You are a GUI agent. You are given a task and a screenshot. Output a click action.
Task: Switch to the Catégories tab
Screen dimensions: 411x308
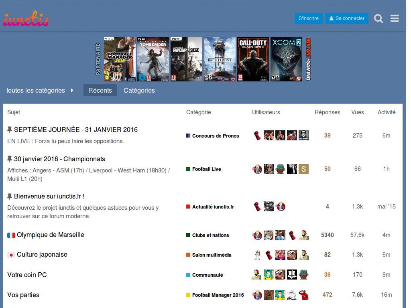139,90
